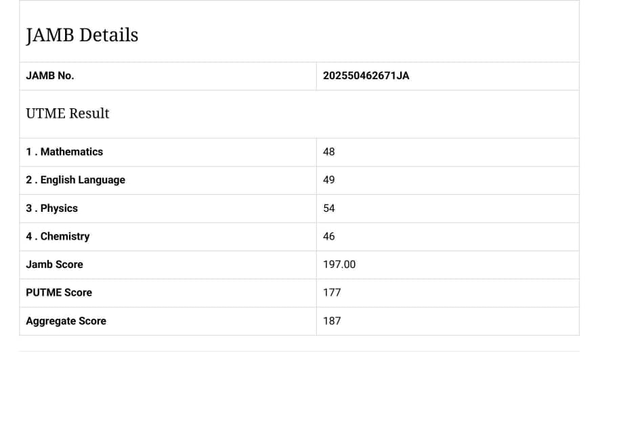Image resolution: width=621 pixels, height=448 pixels.
Task: Select the JAMB number 202550462671JA
Action: tap(366, 76)
